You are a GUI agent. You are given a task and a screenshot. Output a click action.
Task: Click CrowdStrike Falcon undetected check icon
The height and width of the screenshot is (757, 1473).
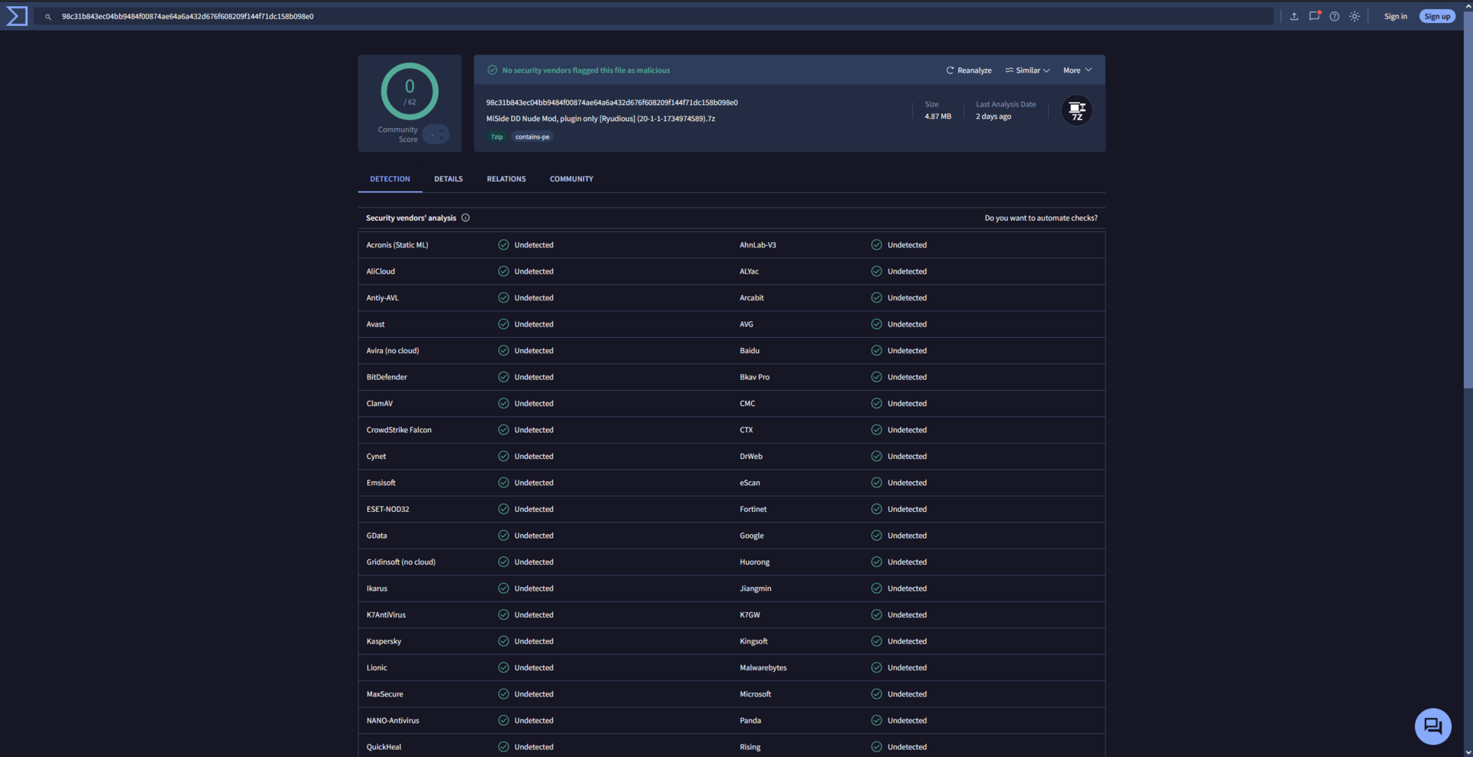(x=503, y=430)
